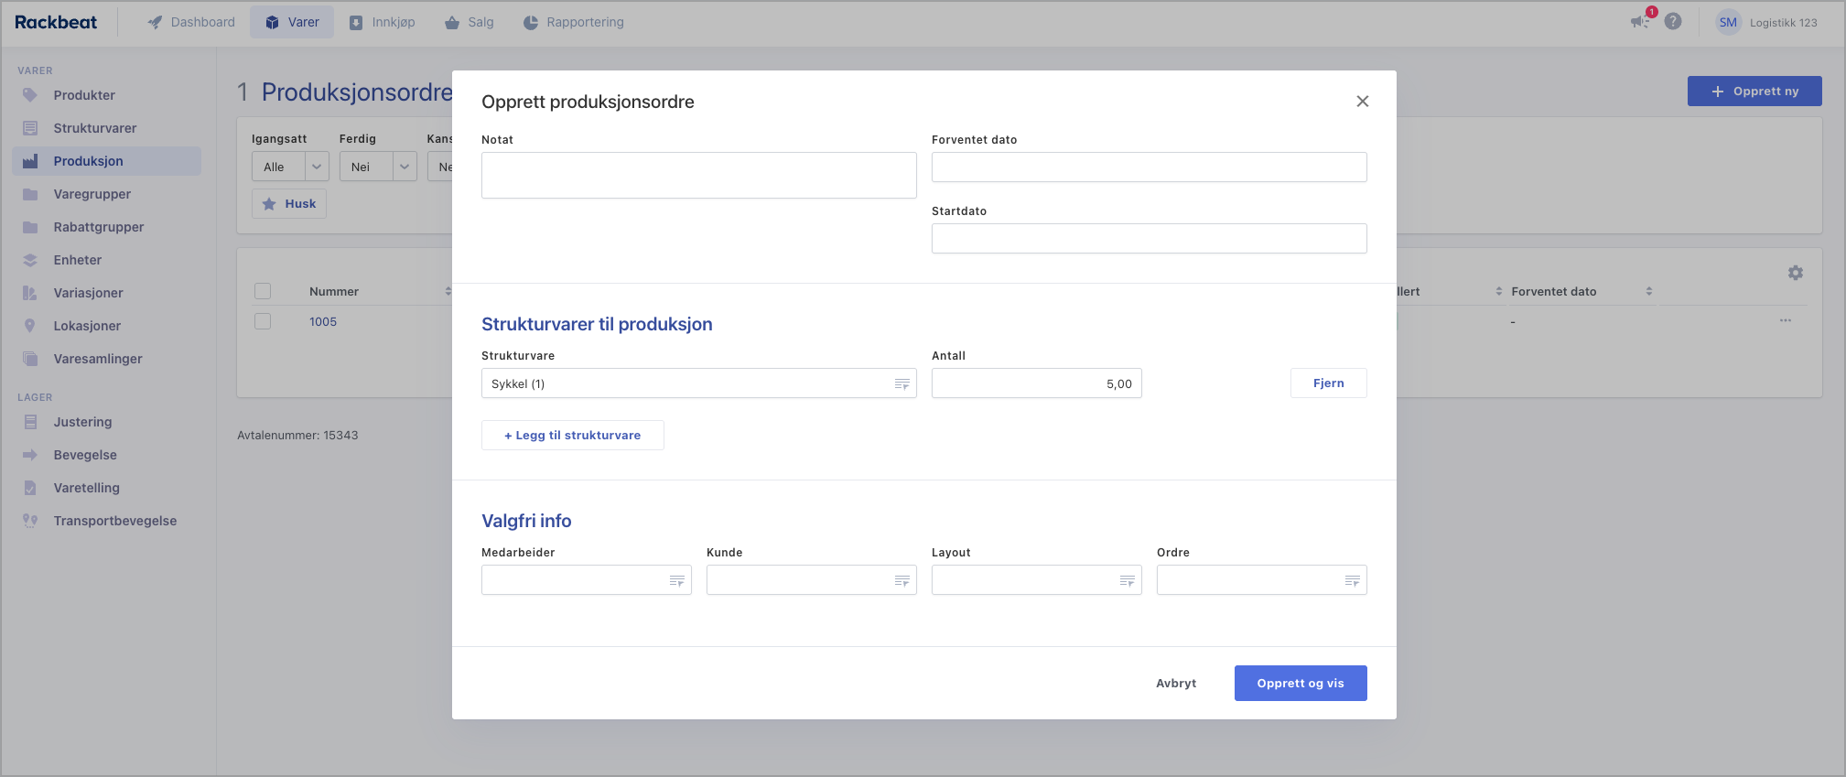Screen dimensions: 1846x777
Task: Open the Strukturvare dropdown showing Sykkel (1)
Action: [698, 383]
